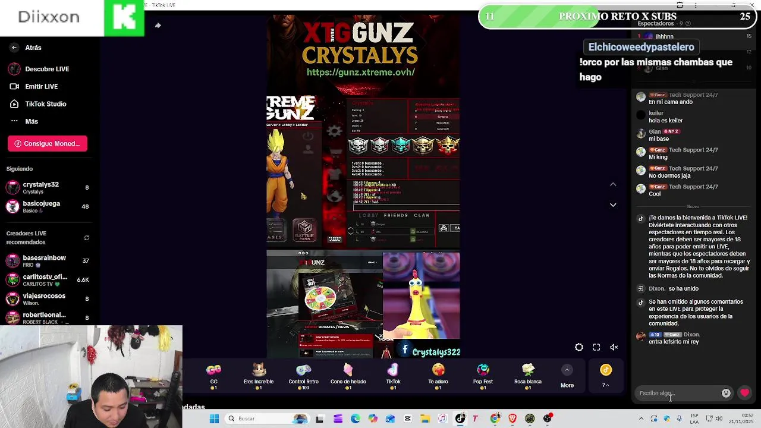761x428 pixels.
Task: Unmute the LIVE stream audio
Action: (x=614, y=347)
